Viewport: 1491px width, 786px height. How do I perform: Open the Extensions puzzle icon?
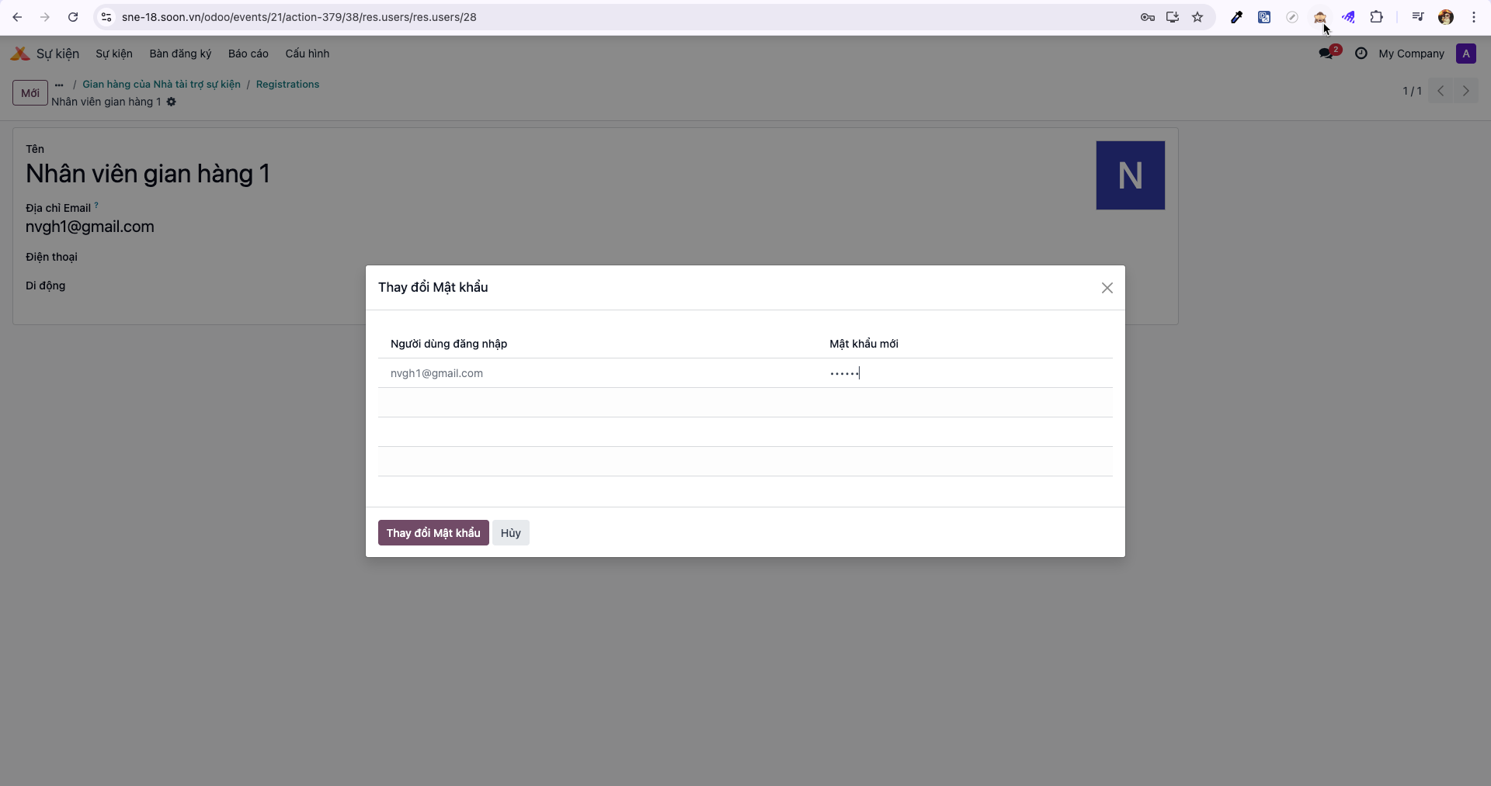pos(1376,17)
